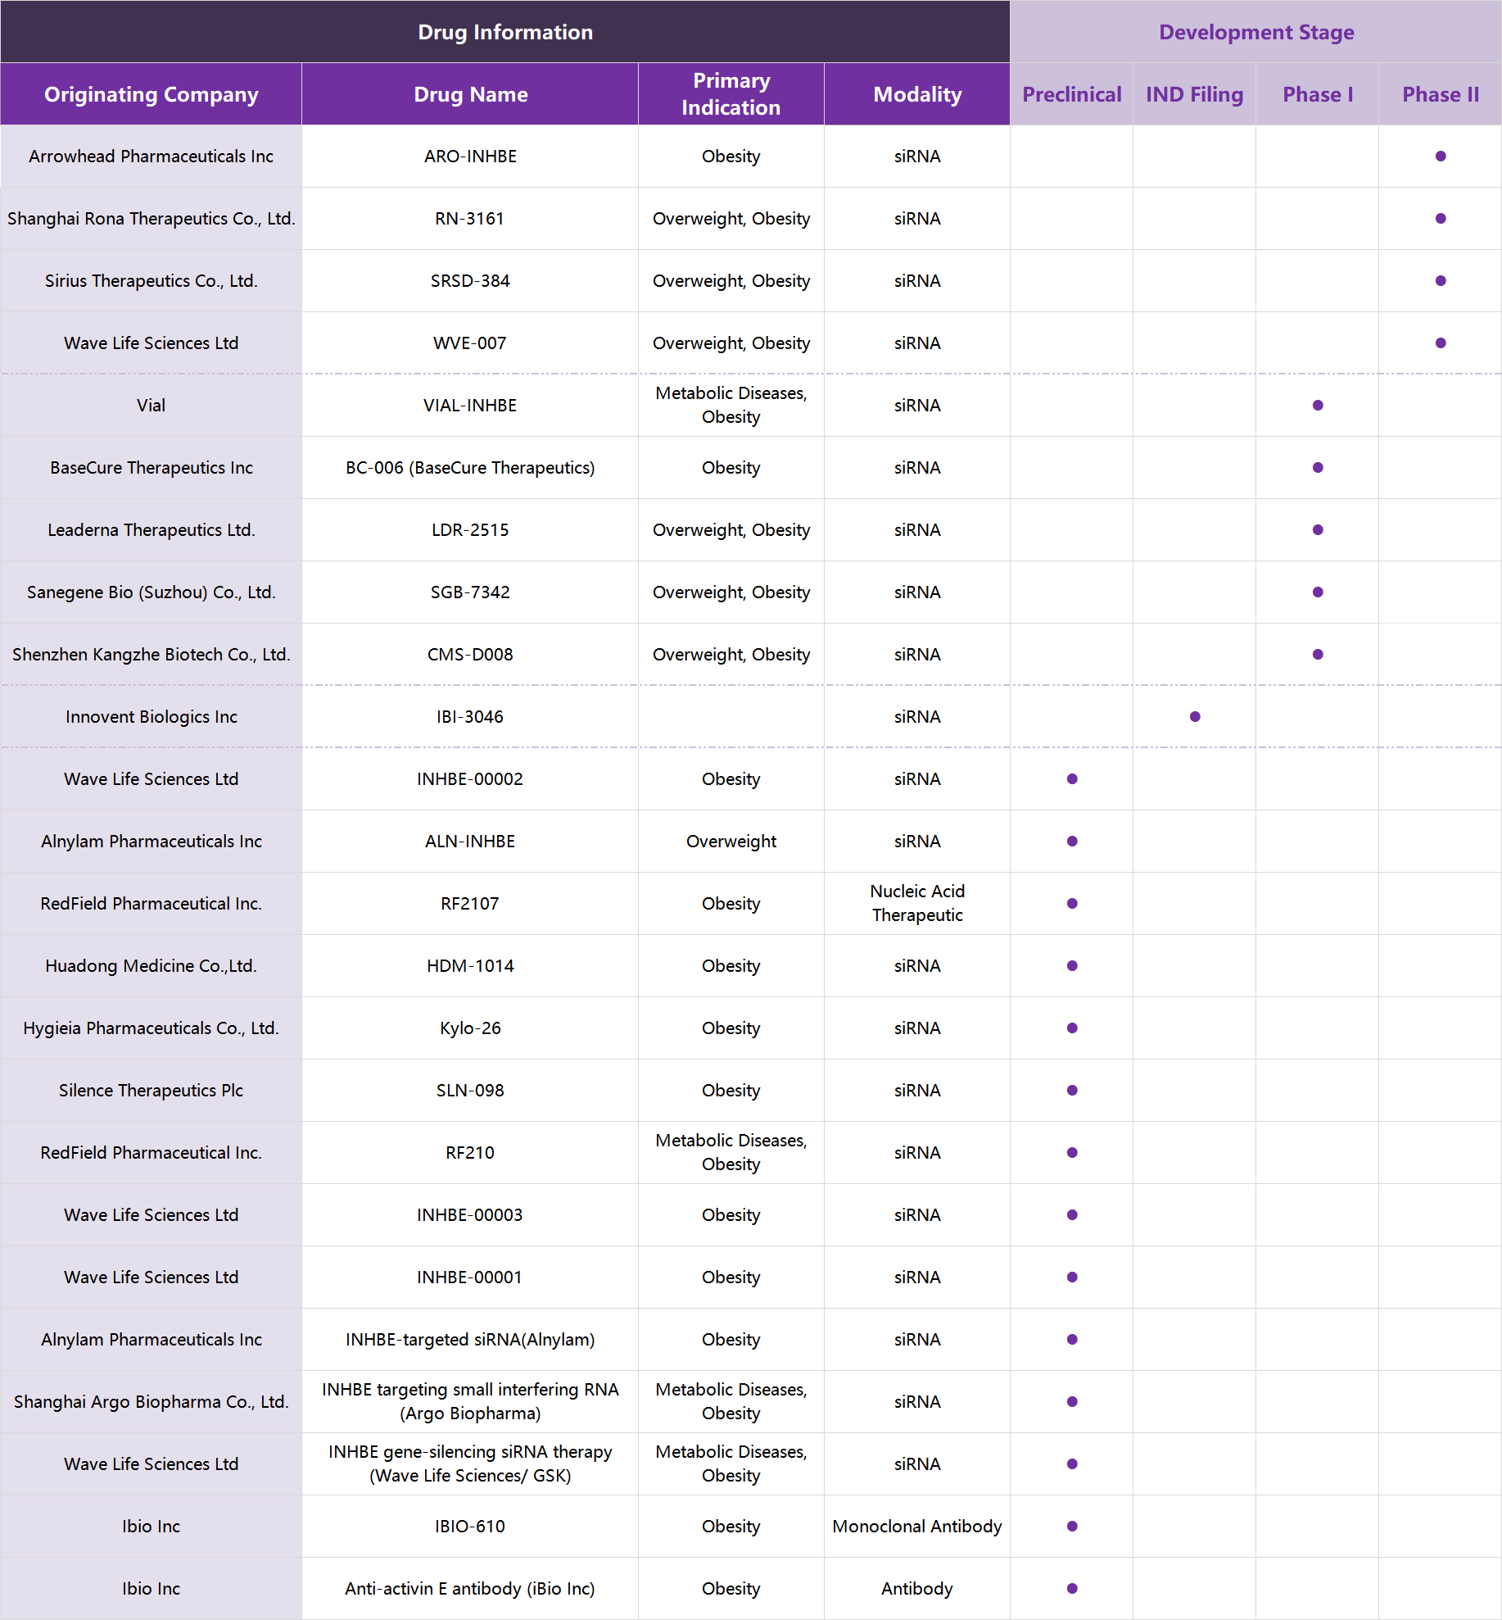Select Silence Therapeutics Plc cell
The image size is (1502, 1620).
(151, 1091)
